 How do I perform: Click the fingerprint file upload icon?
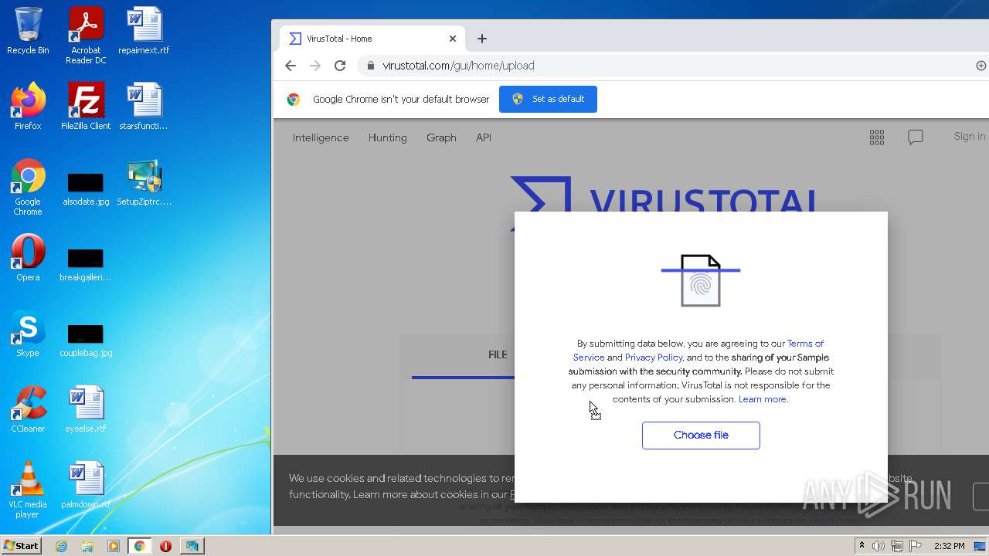click(701, 280)
